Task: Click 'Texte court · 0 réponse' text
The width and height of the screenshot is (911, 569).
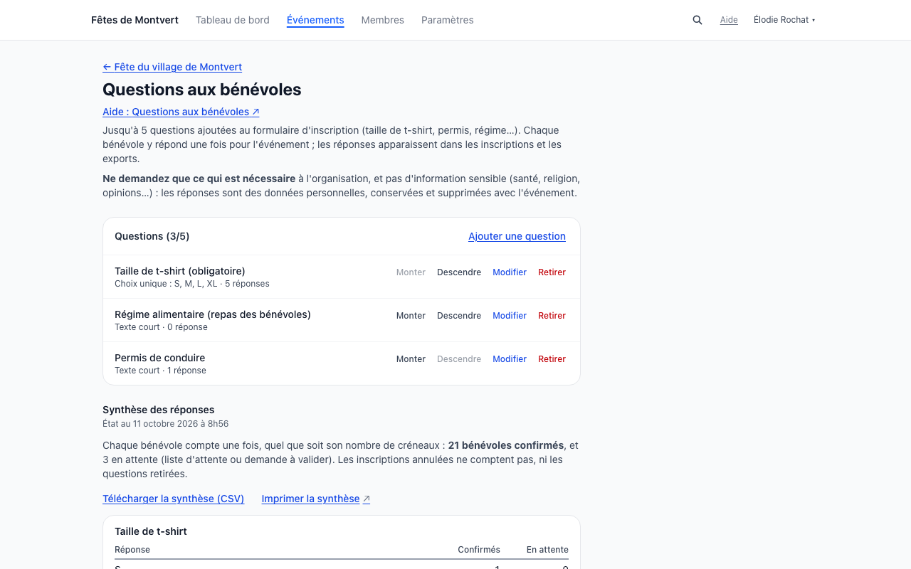Action: click(161, 327)
